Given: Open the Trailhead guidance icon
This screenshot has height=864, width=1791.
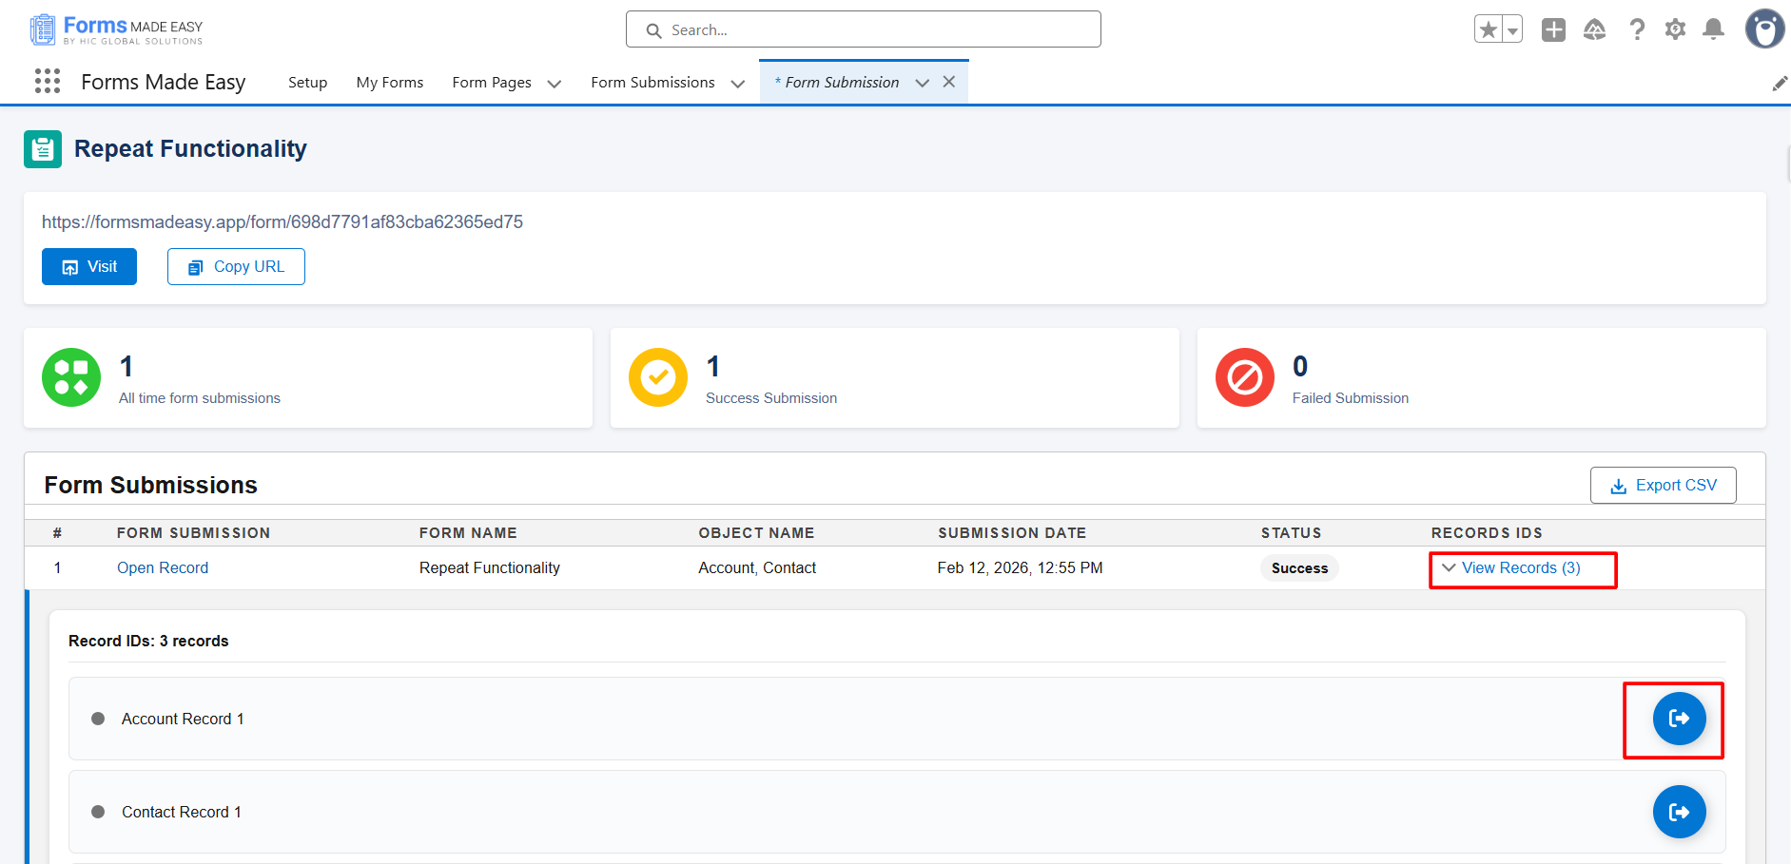Looking at the screenshot, I should [1595, 30].
